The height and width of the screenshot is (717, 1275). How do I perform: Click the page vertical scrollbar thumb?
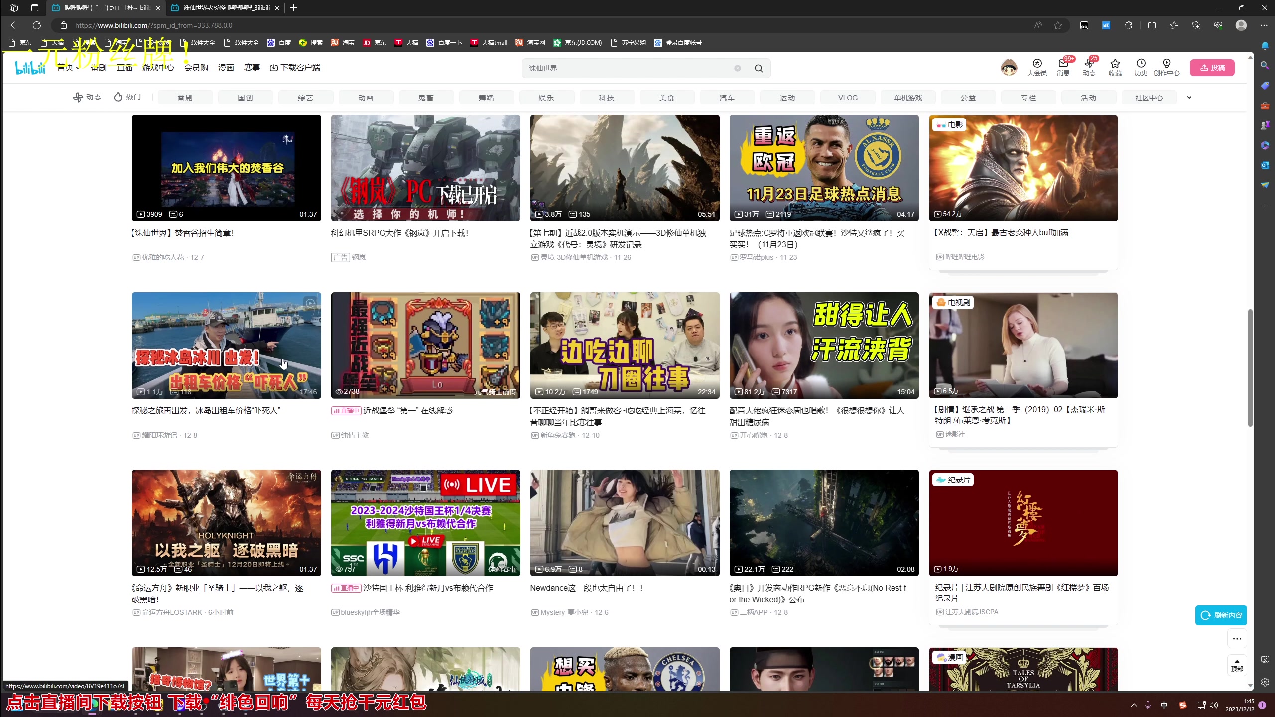1250,368
